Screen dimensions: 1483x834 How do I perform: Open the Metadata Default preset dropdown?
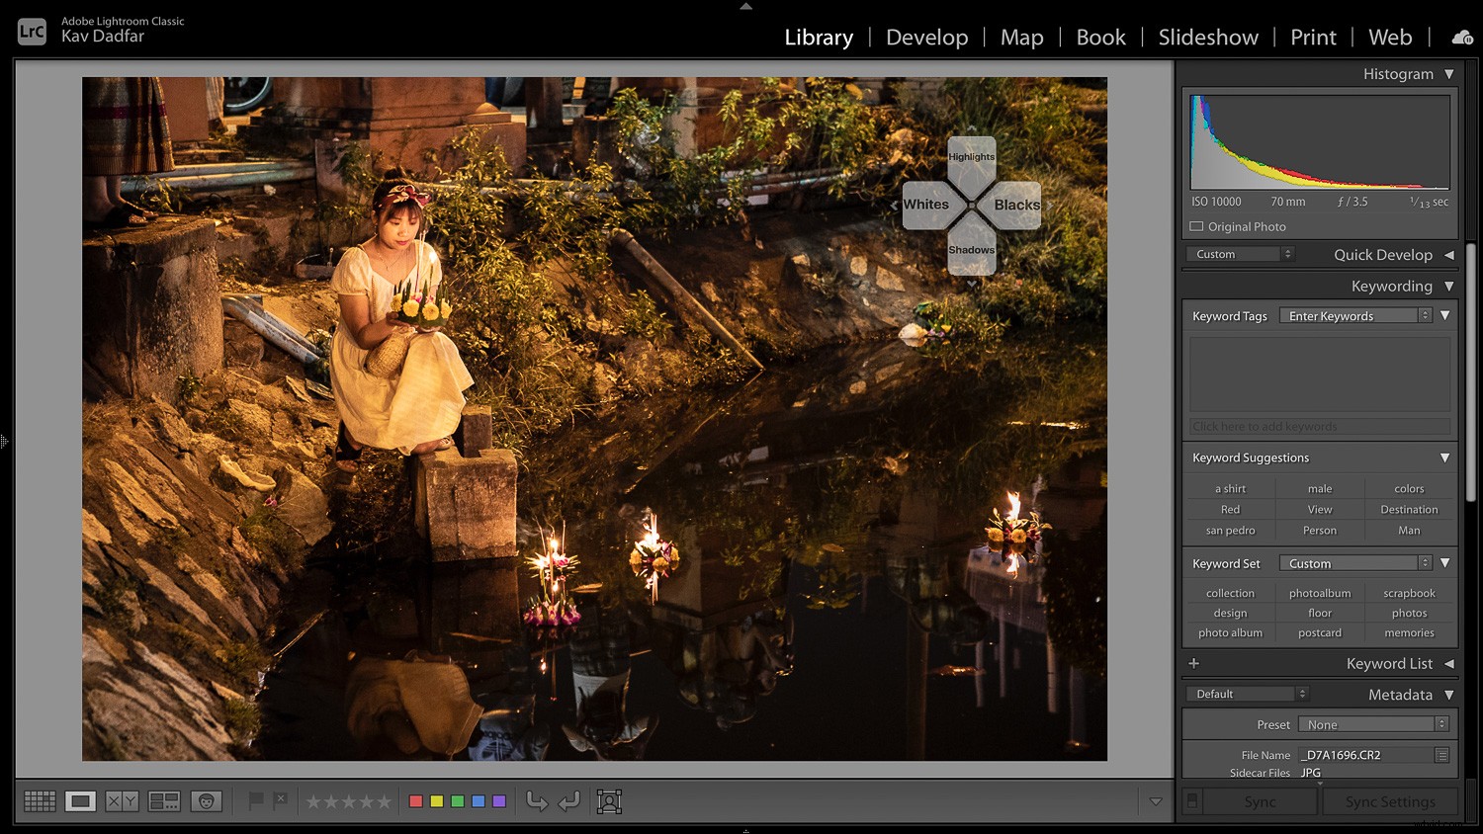pyautogui.click(x=1246, y=693)
